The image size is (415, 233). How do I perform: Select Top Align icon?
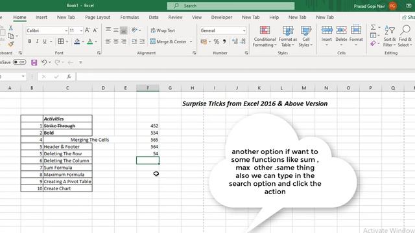click(x=108, y=30)
